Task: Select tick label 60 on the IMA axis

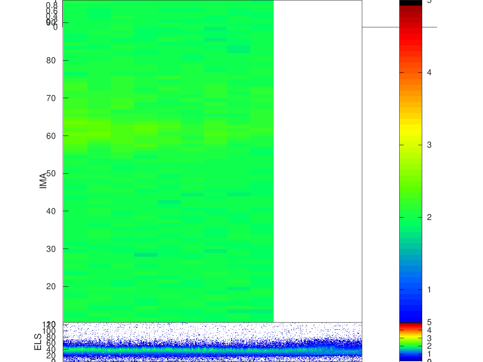Action: [x=51, y=136]
